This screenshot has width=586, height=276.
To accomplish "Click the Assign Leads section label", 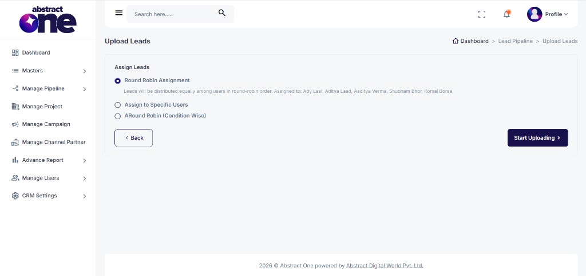I will pos(132,67).
